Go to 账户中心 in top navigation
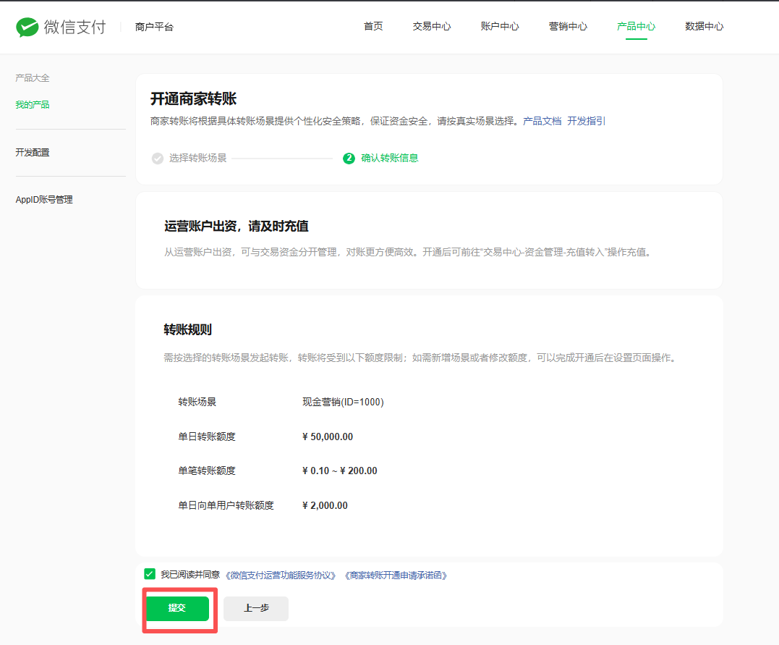 click(500, 27)
